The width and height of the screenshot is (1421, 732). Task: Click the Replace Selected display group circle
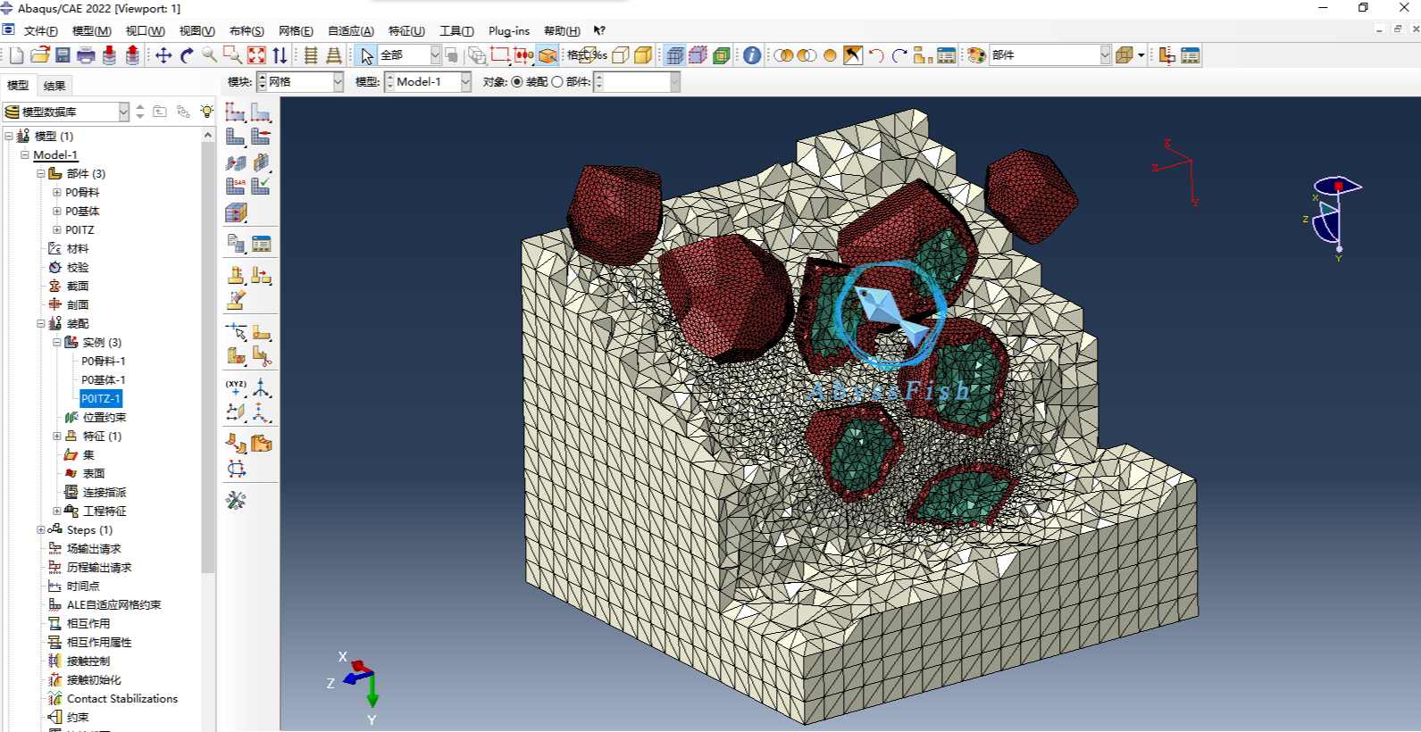point(830,55)
